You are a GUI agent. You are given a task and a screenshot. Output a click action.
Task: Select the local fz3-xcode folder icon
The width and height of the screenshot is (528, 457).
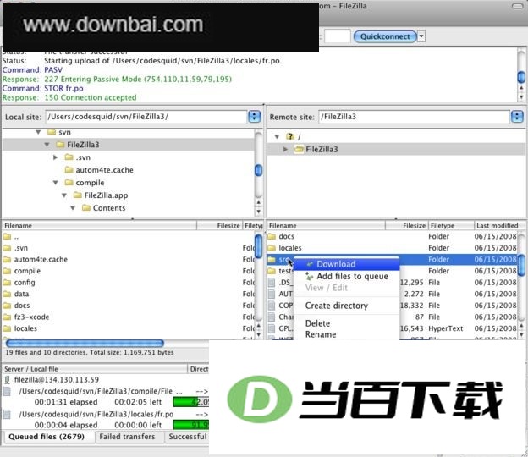7,317
